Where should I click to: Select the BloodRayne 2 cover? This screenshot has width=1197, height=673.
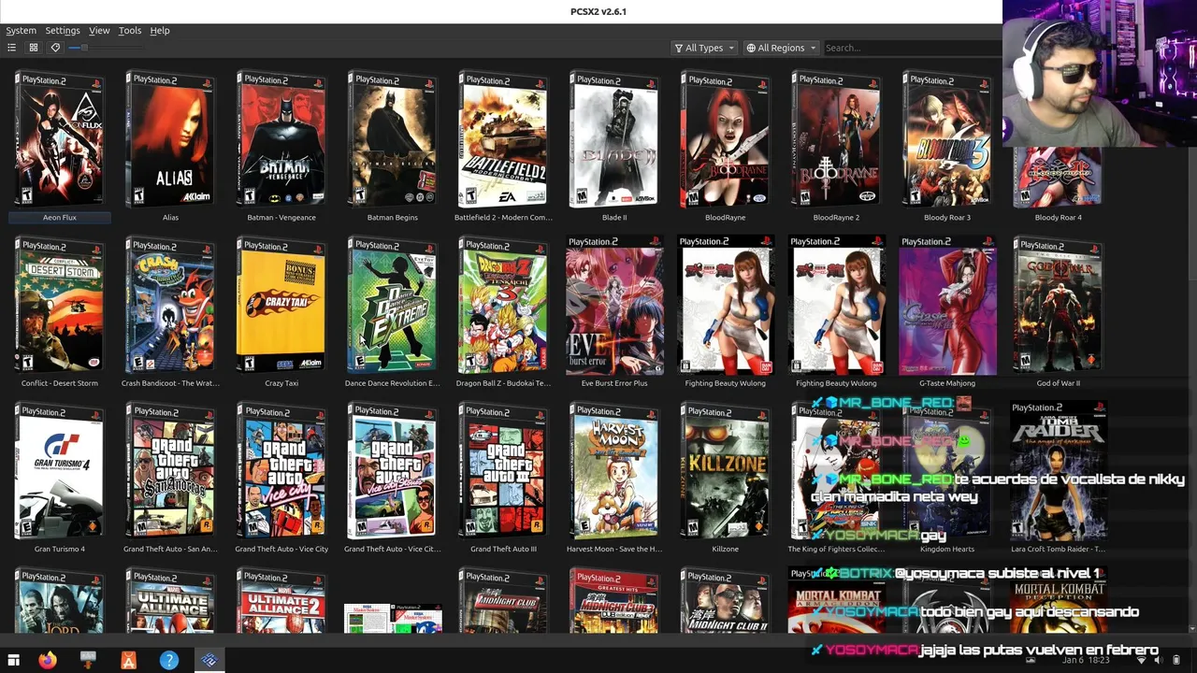pos(836,140)
